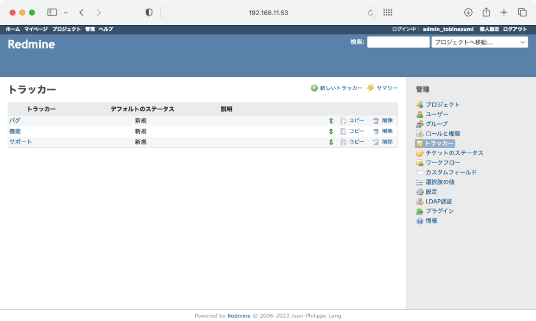The image size is (536, 321).
Task: Open ヘルプ in the top menu
Action: 106,29
